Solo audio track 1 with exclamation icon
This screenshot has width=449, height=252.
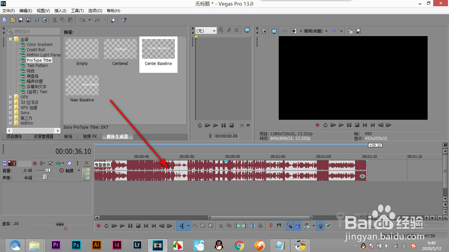pyautogui.click(x=78, y=163)
